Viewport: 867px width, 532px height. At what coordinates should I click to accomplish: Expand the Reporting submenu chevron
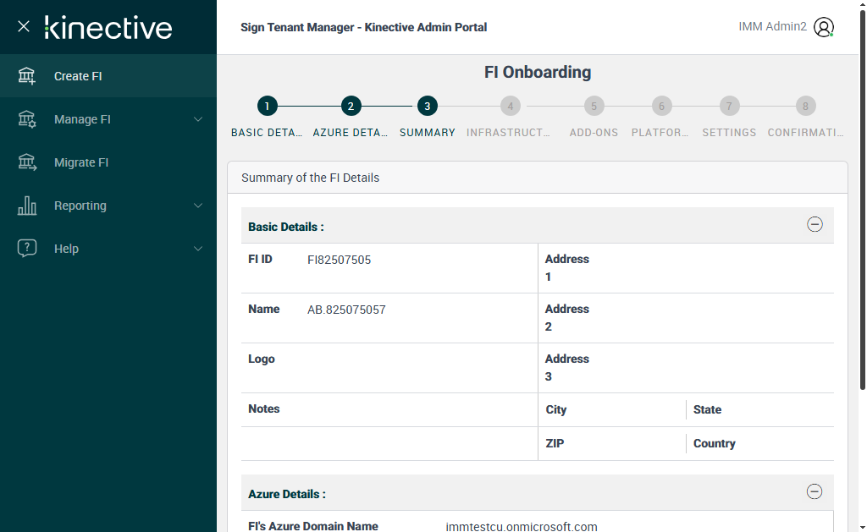198,206
